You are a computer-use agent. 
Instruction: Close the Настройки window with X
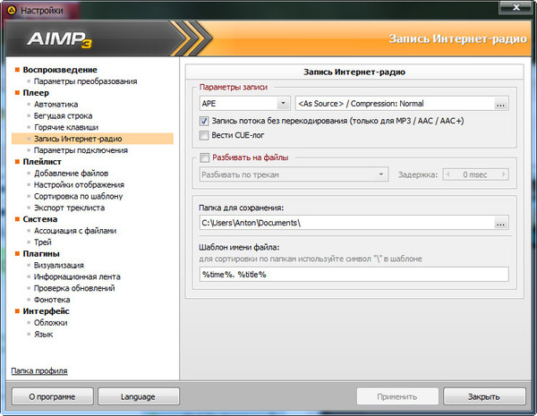[516, 7]
